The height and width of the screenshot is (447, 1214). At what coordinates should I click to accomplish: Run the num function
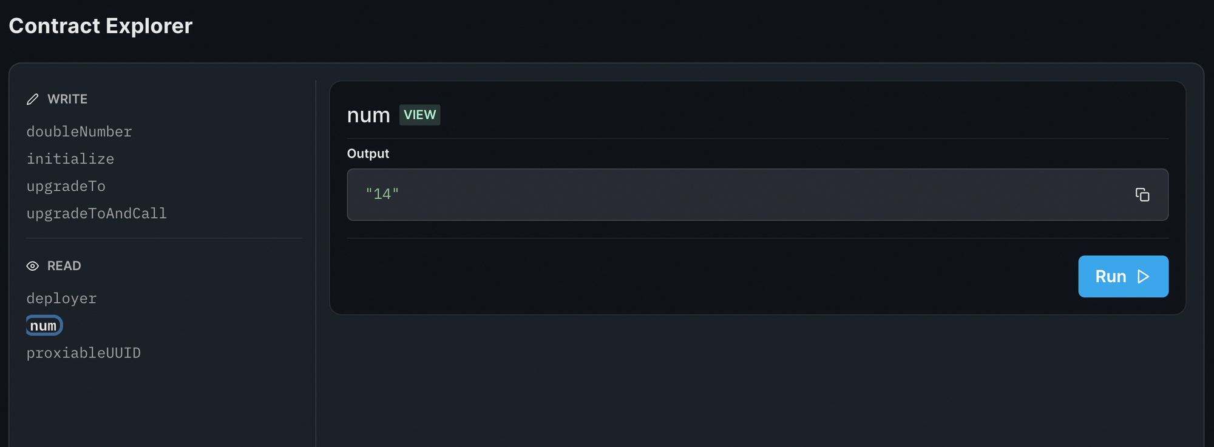[x=1123, y=276]
